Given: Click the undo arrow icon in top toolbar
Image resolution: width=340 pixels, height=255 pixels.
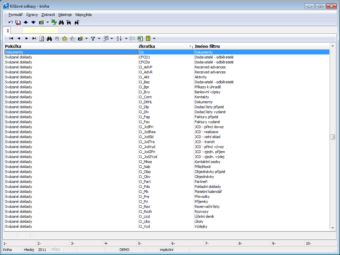Looking at the screenshot, I should [11, 22].
